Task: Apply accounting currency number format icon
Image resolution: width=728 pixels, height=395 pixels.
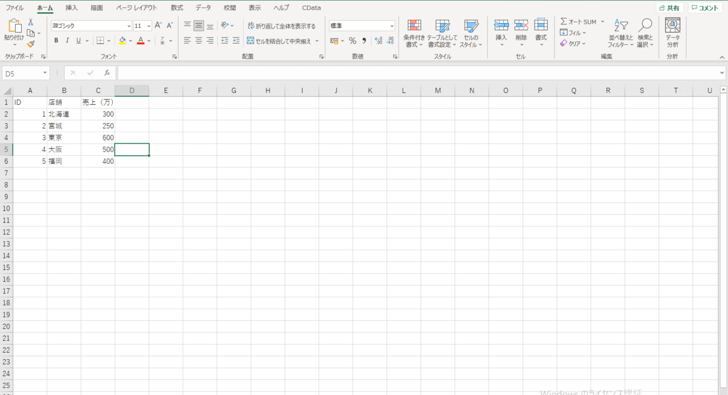Action: click(x=334, y=41)
